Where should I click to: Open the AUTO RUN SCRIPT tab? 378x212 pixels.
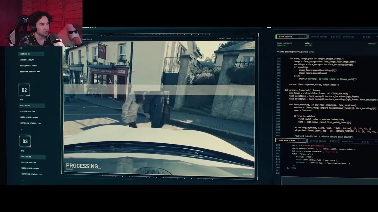click(291, 140)
